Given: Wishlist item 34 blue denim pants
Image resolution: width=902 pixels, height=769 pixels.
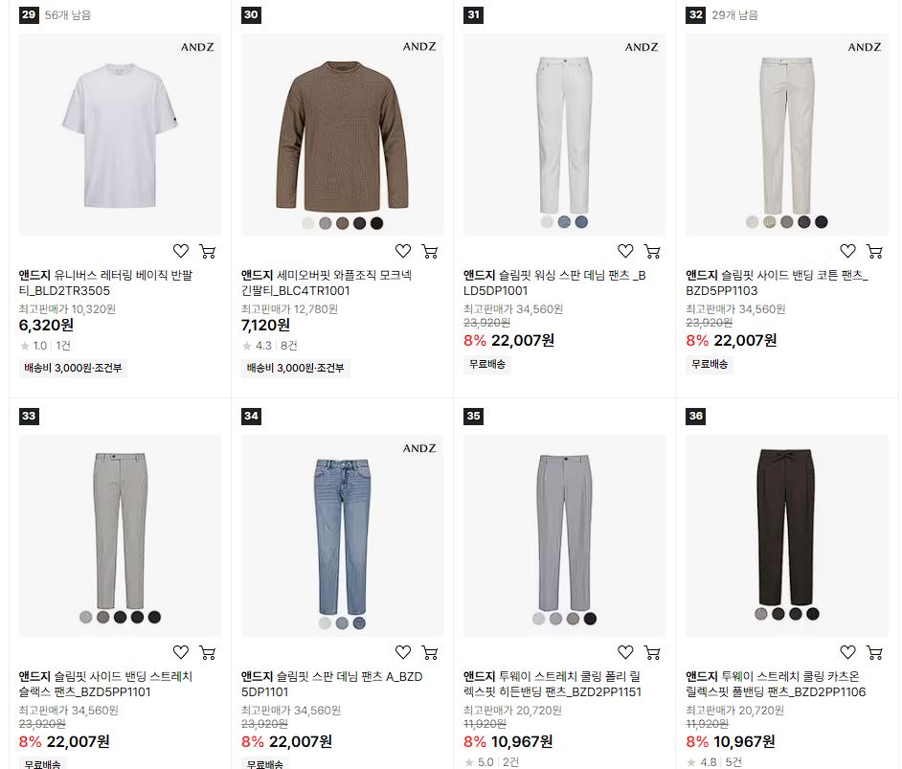Looking at the screenshot, I should coord(403,652).
